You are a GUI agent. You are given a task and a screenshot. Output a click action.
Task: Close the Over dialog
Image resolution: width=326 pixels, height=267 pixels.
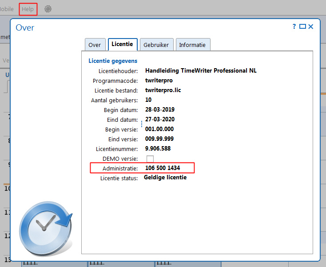311,27
